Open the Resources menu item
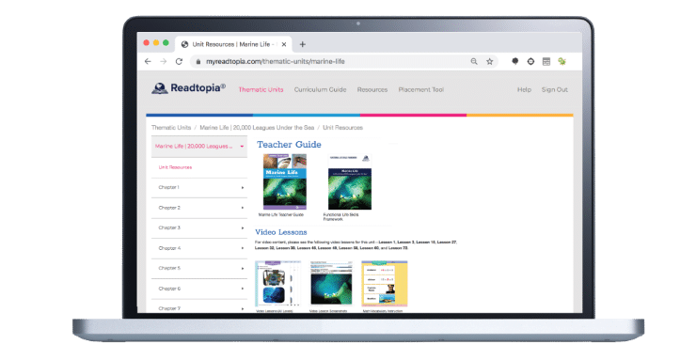 [x=372, y=89]
